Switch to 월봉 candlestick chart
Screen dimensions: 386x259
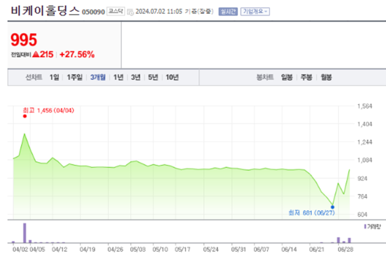tap(326, 77)
